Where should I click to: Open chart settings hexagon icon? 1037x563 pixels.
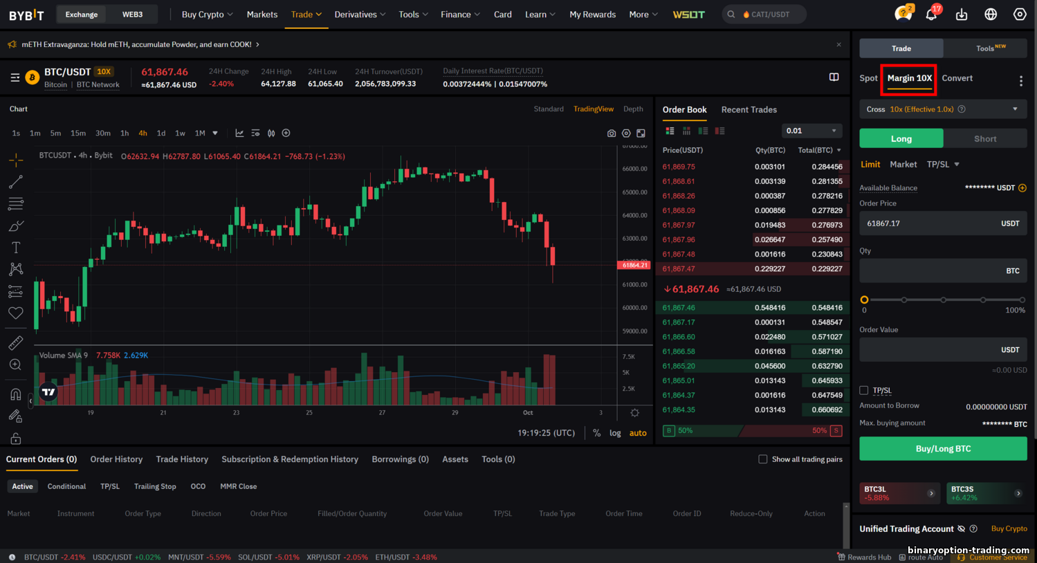pyautogui.click(x=626, y=133)
